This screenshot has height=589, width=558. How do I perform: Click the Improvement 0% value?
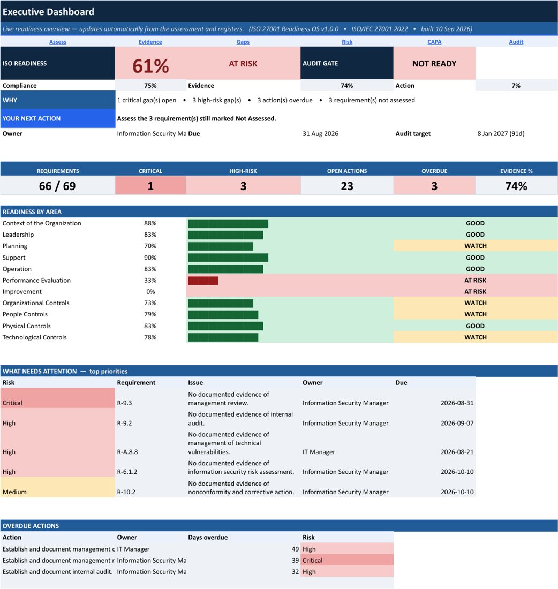[x=150, y=291]
